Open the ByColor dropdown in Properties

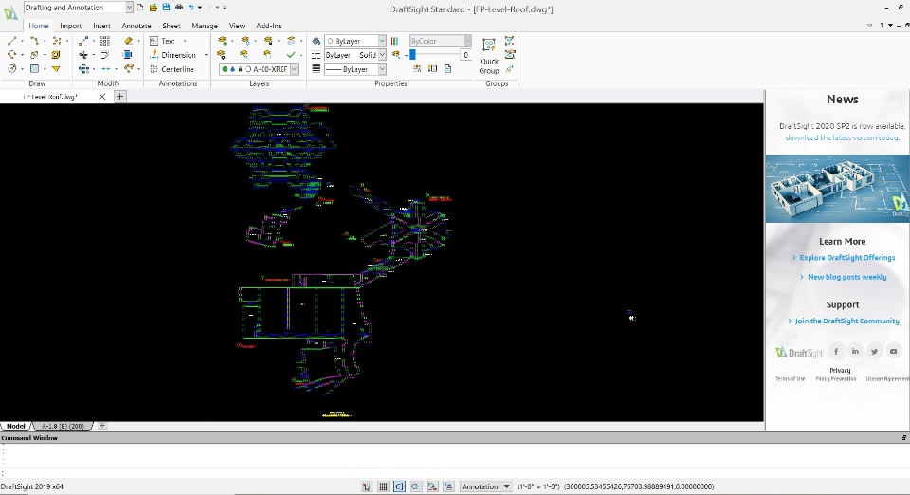(441, 41)
